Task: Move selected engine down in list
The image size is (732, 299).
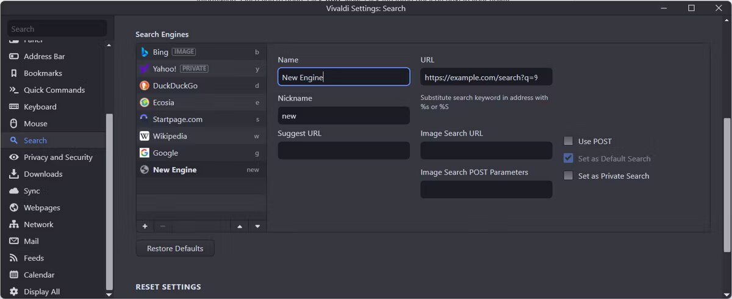Action: point(257,226)
